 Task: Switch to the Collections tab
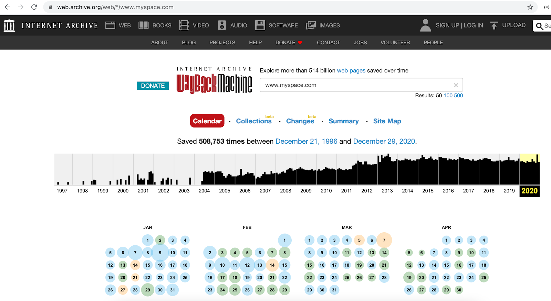click(x=254, y=121)
